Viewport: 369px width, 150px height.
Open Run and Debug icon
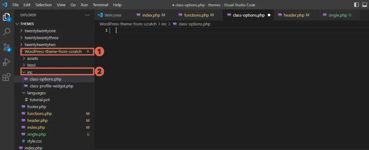pos(6,62)
